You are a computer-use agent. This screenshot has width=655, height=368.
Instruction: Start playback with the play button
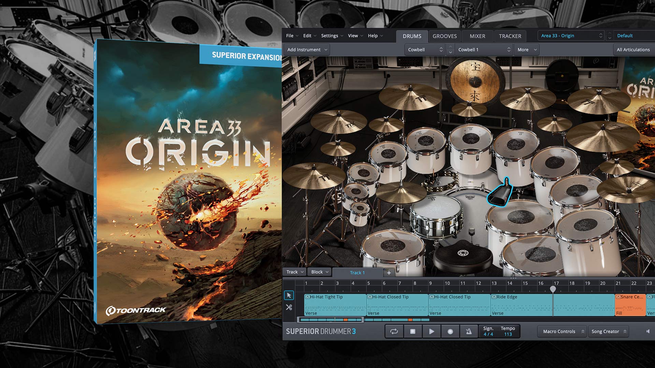coord(431,331)
